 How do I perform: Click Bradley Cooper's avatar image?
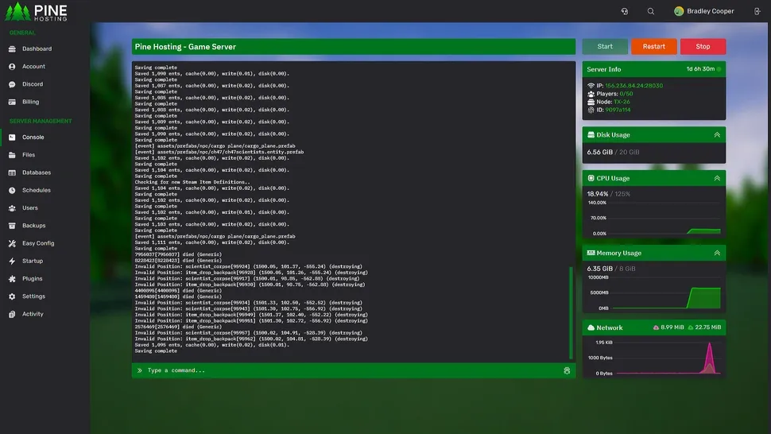679,11
